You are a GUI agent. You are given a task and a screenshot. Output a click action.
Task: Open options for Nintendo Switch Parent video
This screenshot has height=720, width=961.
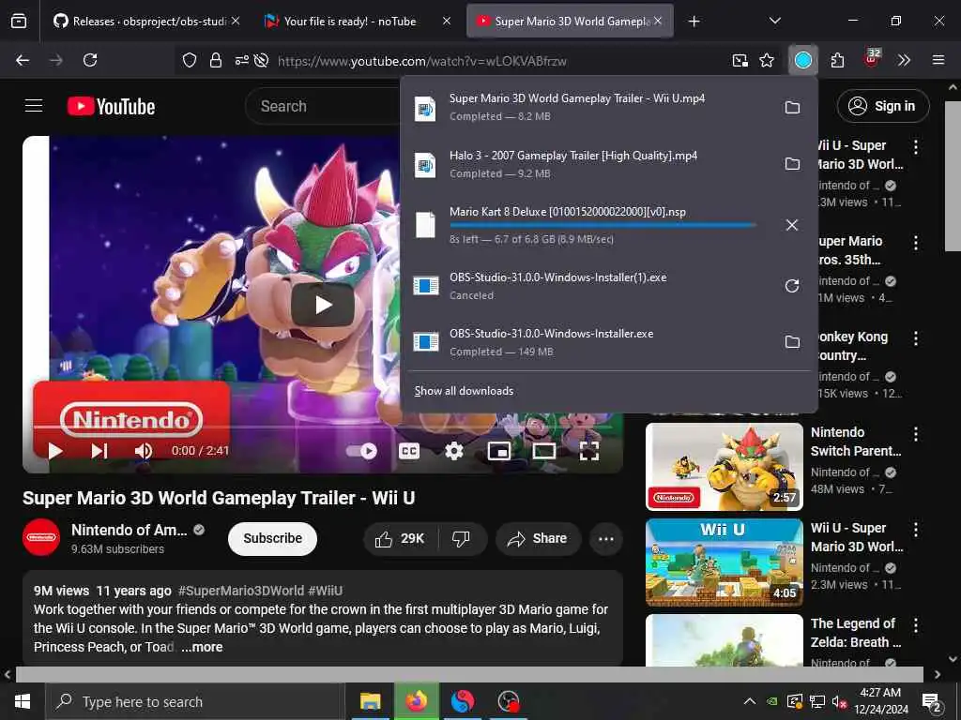tap(916, 434)
